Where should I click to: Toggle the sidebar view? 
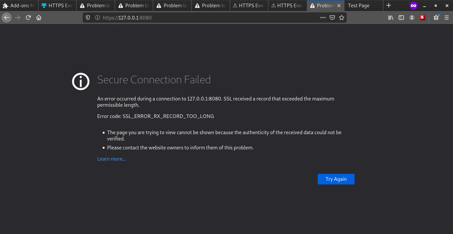click(x=401, y=18)
